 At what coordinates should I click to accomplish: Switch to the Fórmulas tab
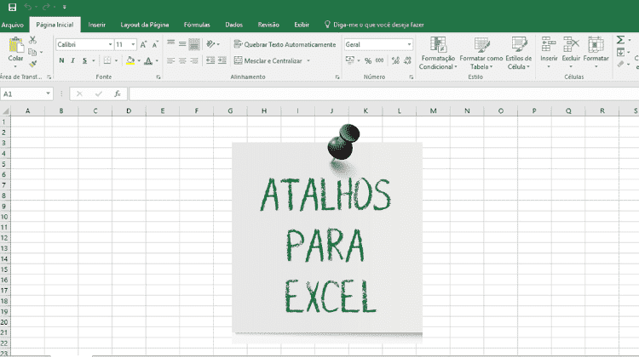tap(196, 25)
